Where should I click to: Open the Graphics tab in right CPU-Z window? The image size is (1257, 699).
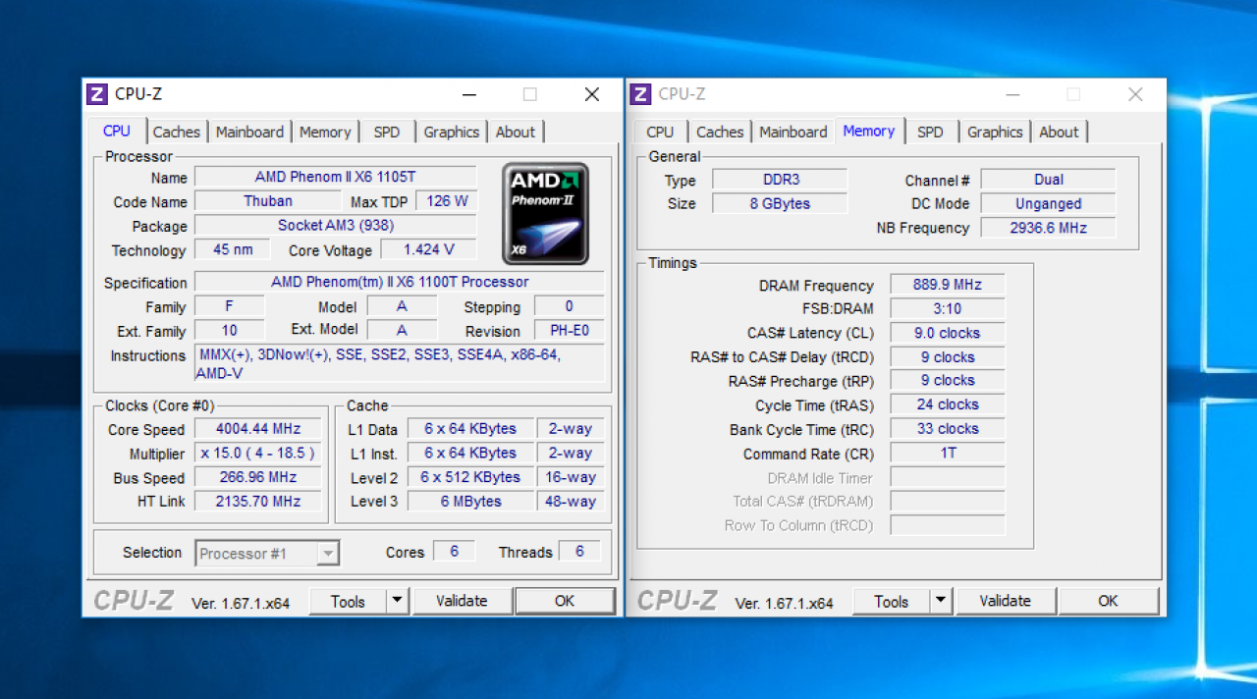click(995, 132)
